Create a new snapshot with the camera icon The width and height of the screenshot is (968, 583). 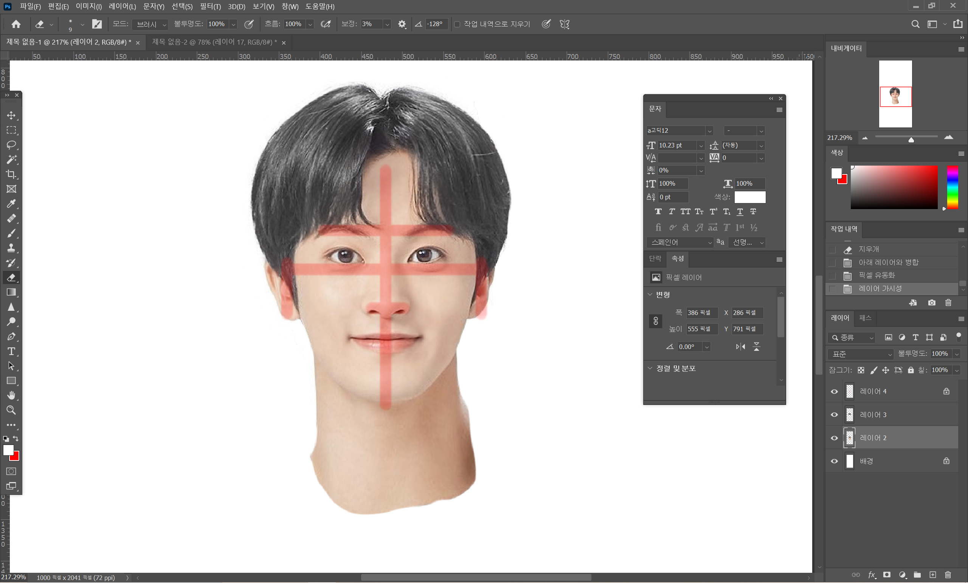931,302
